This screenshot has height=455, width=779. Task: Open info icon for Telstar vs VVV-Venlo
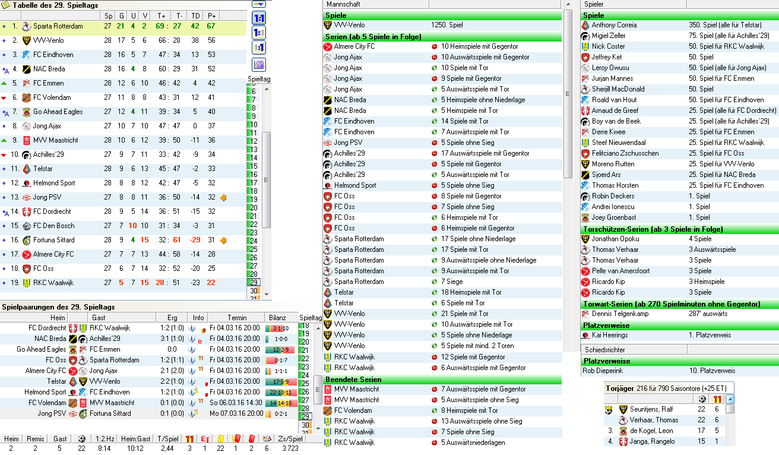[192, 381]
